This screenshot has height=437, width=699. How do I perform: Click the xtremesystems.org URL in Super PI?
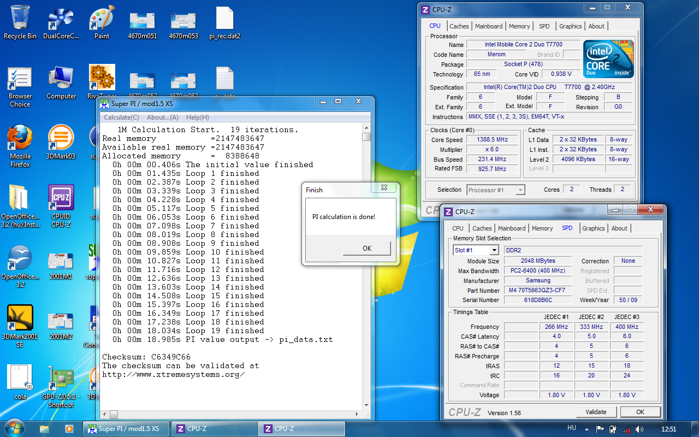[173, 374]
